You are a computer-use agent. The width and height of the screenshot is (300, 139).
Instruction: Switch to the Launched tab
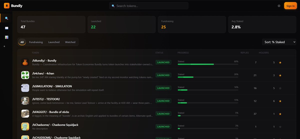tap(54, 42)
